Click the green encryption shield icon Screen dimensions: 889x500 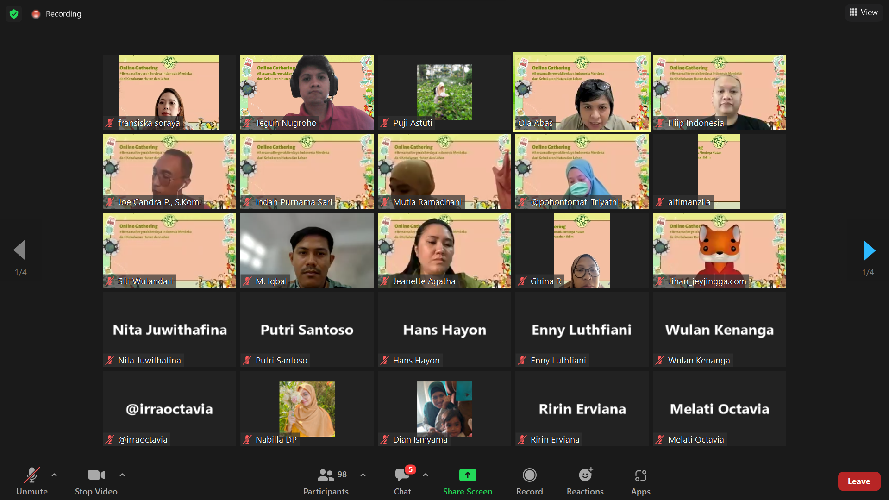pyautogui.click(x=14, y=14)
